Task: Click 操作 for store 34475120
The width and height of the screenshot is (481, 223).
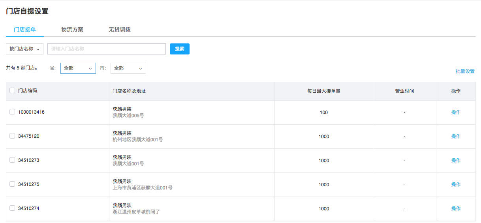Action: click(456, 136)
